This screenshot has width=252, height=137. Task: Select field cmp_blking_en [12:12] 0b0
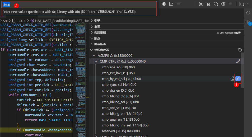122,114
